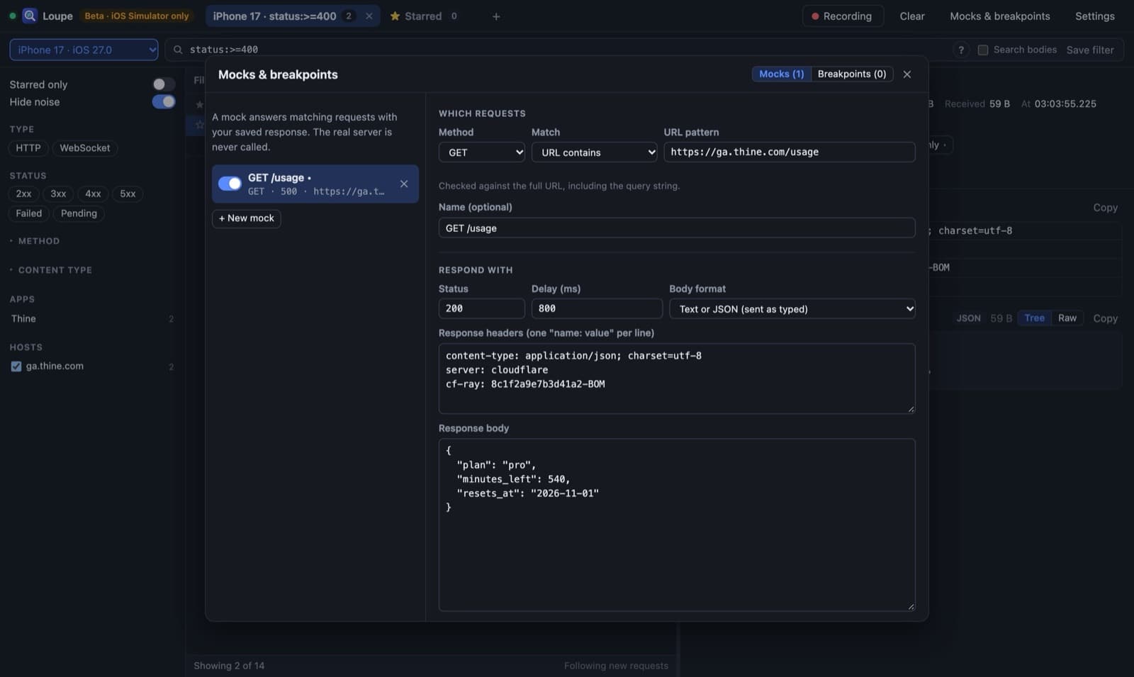Enable Search bodies checkbox
This screenshot has height=677, width=1134.
coord(983,50)
